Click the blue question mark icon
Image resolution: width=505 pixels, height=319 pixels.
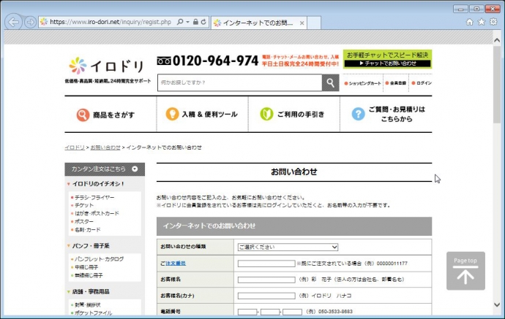tap(358, 114)
